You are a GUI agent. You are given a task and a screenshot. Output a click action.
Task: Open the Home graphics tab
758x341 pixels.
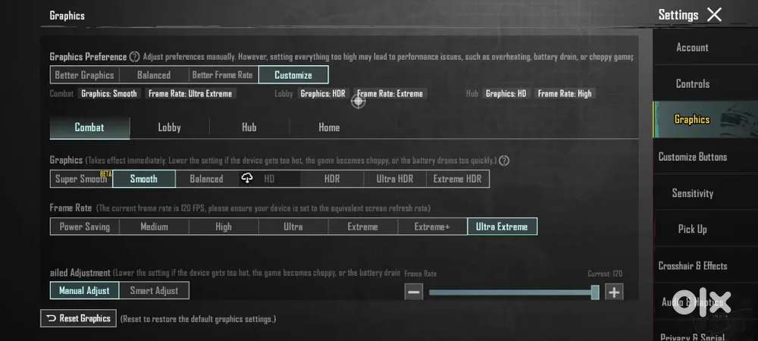pyautogui.click(x=329, y=127)
